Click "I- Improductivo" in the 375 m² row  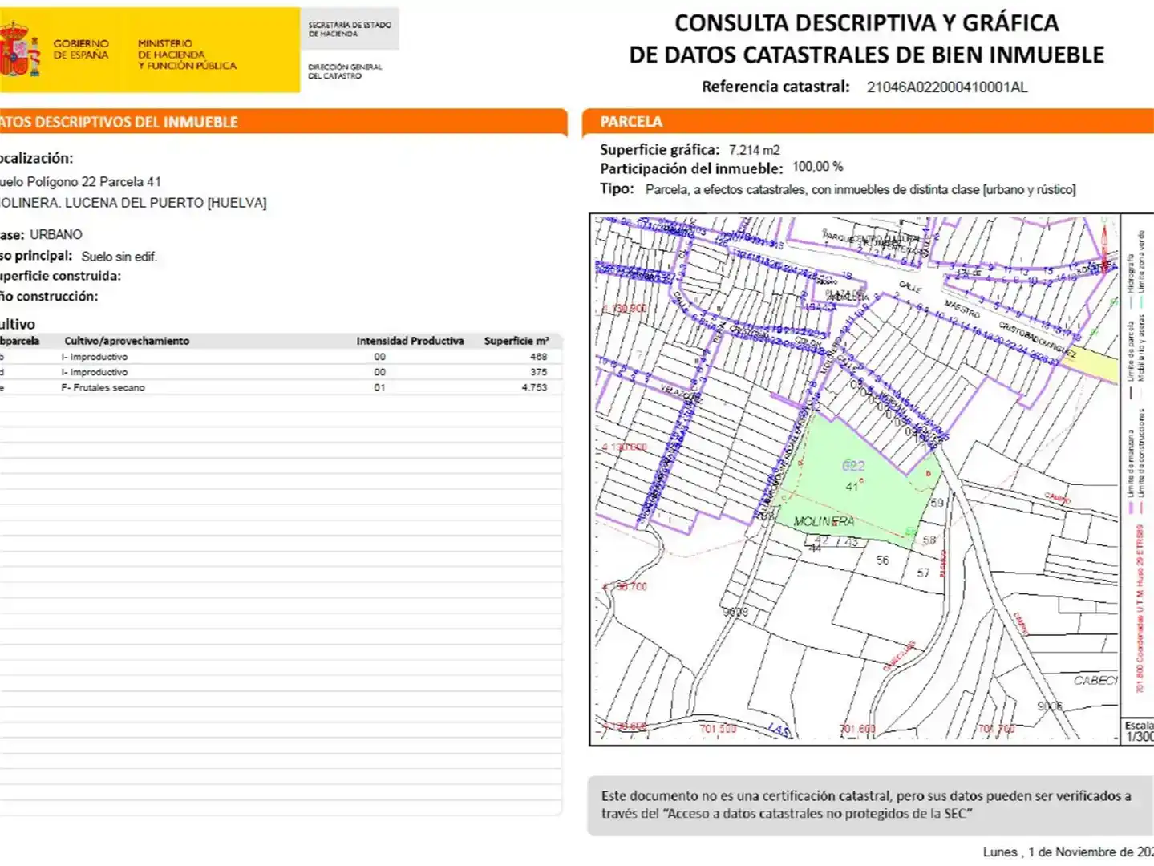coord(95,372)
